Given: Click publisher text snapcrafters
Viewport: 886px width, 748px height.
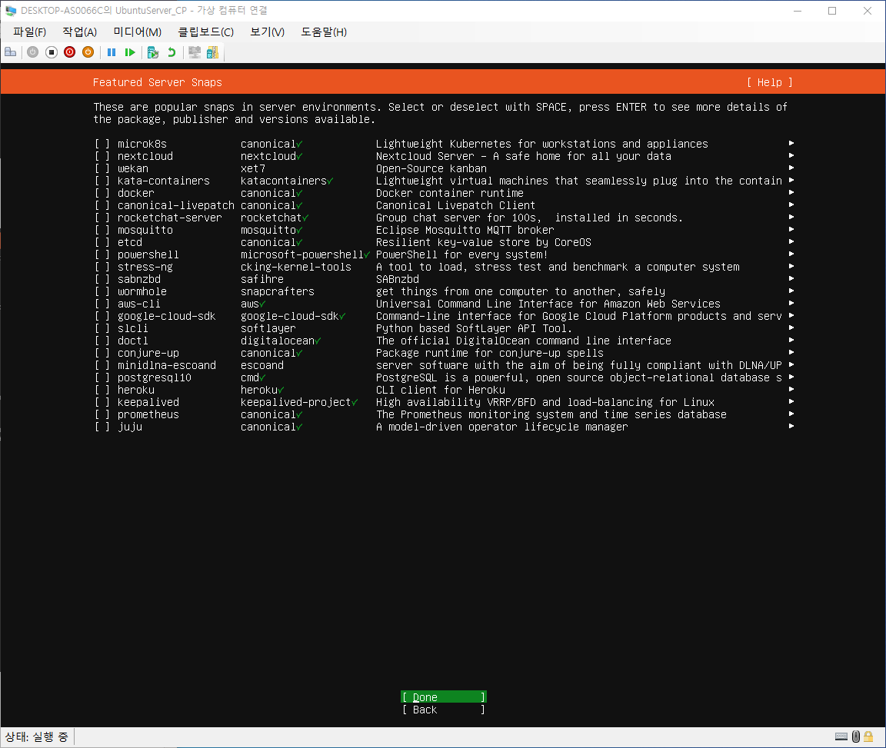Looking at the screenshot, I should pos(278,291).
